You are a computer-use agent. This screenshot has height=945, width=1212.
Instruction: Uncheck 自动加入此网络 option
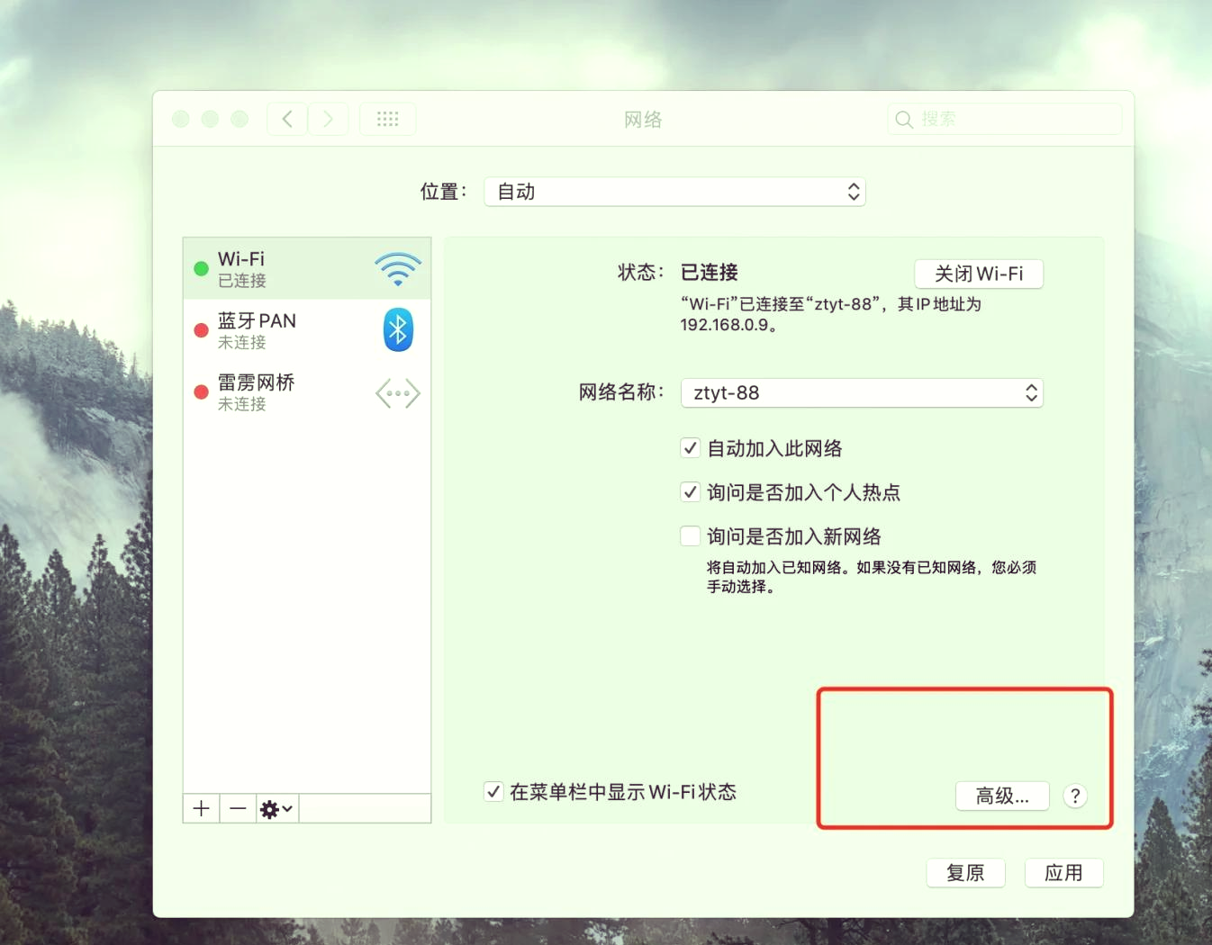690,447
